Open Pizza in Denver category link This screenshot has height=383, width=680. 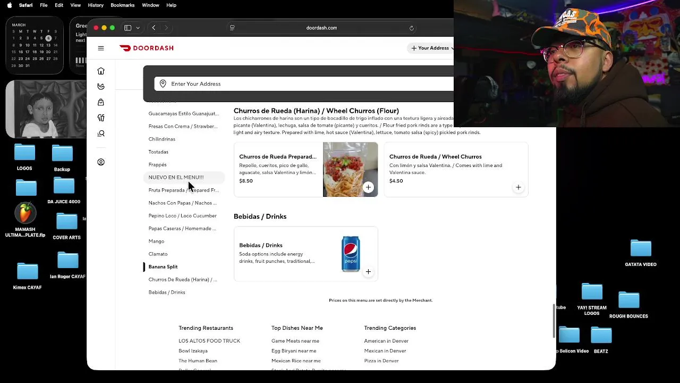click(x=381, y=361)
